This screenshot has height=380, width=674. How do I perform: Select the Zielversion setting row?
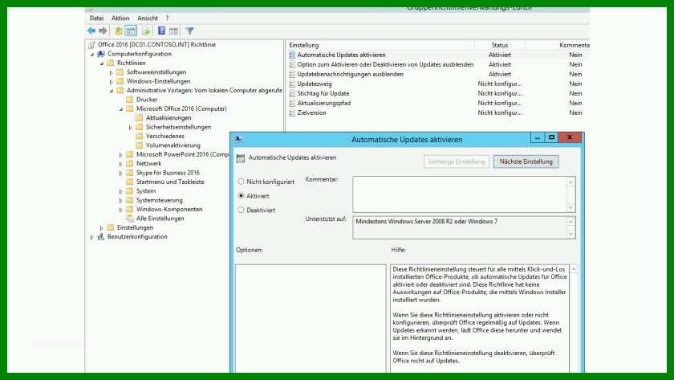pos(437,112)
